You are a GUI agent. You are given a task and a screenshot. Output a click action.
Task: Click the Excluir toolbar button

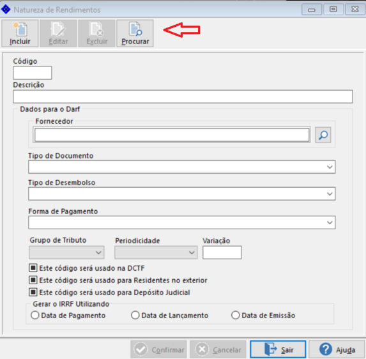click(96, 33)
